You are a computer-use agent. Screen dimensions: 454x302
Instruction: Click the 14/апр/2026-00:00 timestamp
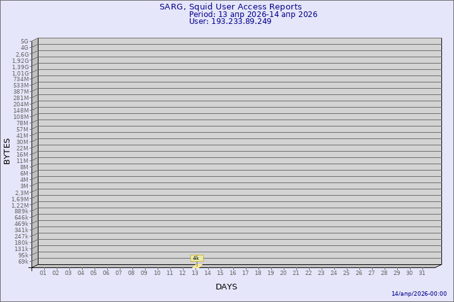[419, 294]
